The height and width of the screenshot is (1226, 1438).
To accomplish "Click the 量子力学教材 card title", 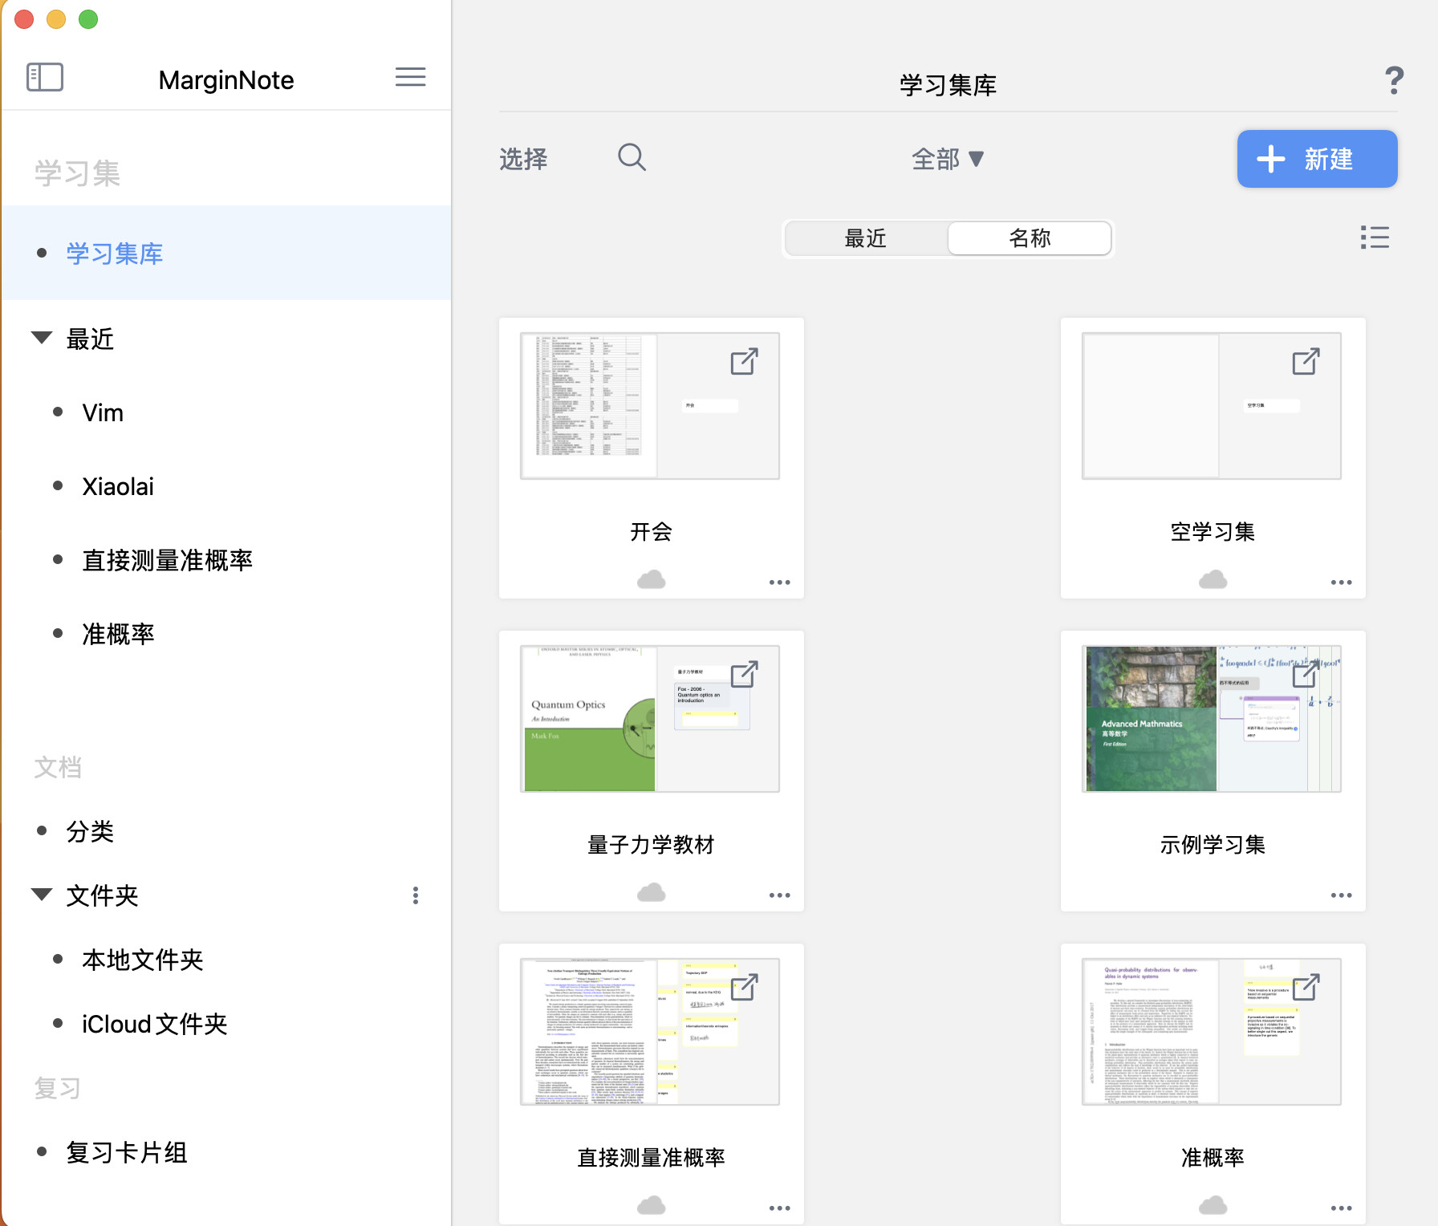I will tap(651, 844).
